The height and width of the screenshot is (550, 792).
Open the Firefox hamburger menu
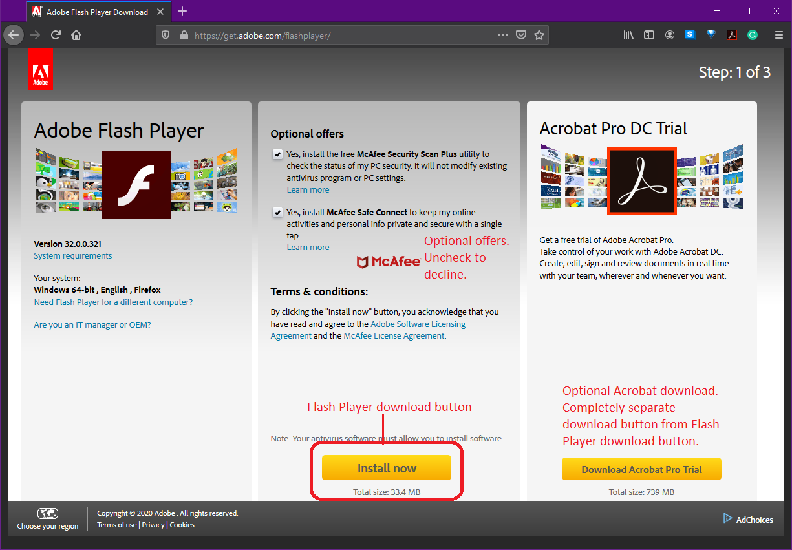778,35
